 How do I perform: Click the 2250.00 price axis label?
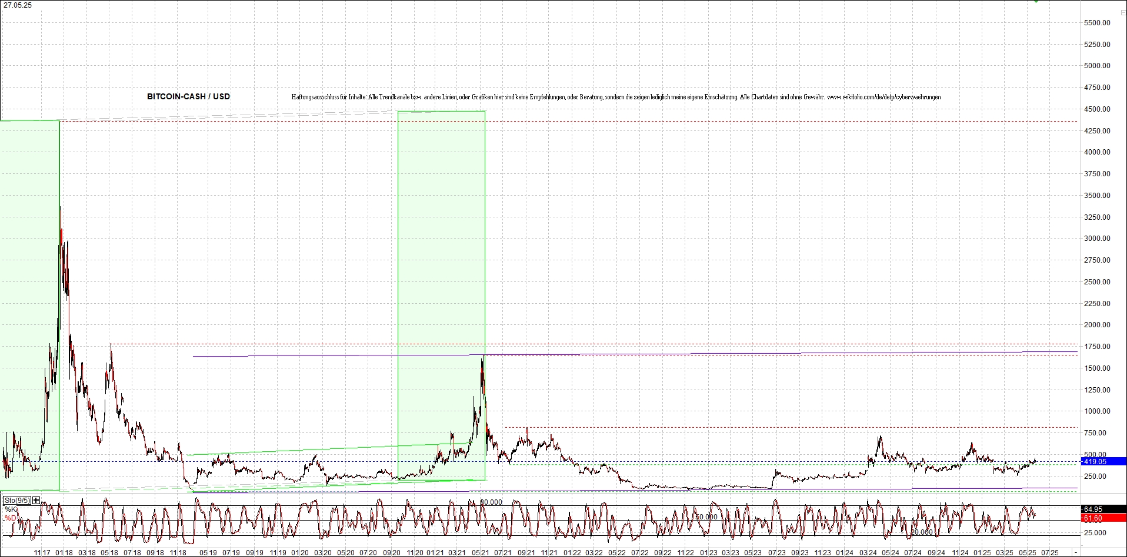1097,303
